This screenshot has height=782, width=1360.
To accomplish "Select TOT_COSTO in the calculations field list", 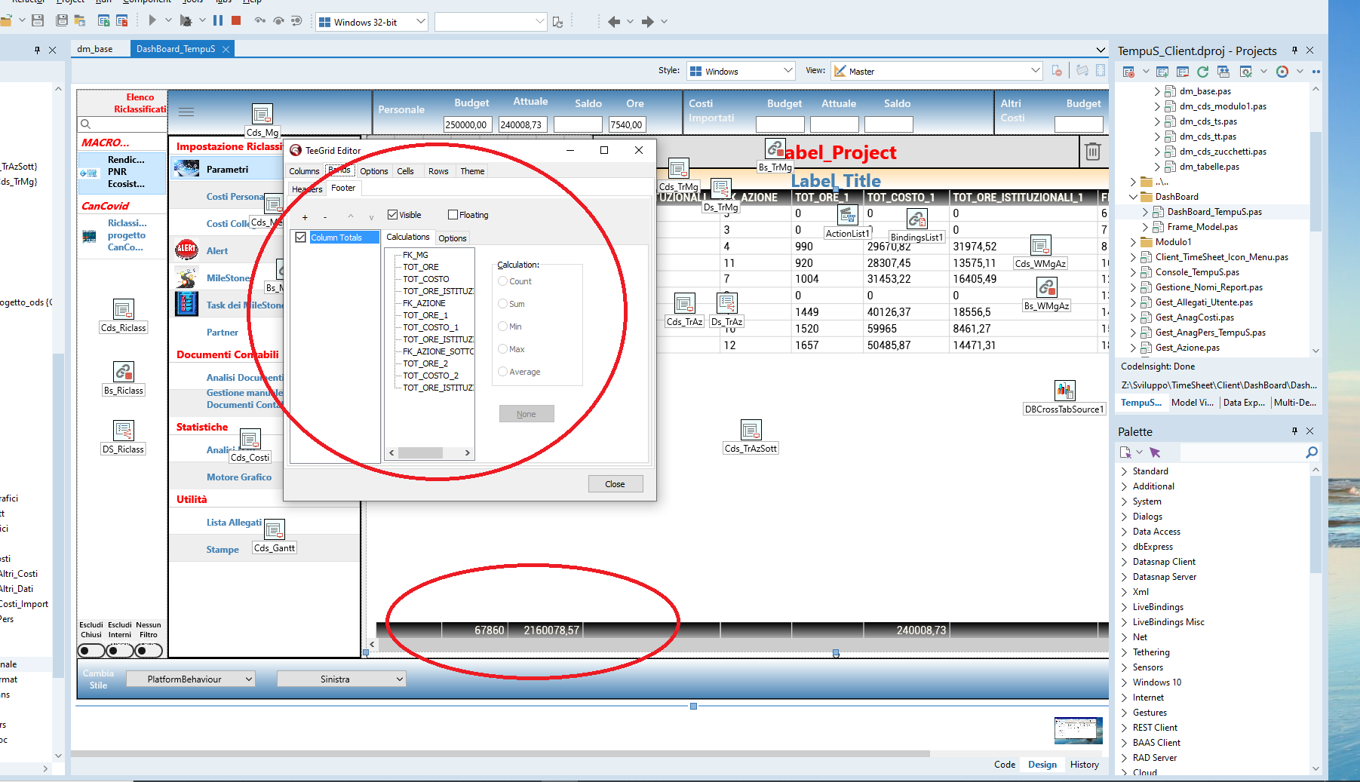I will (425, 279).
